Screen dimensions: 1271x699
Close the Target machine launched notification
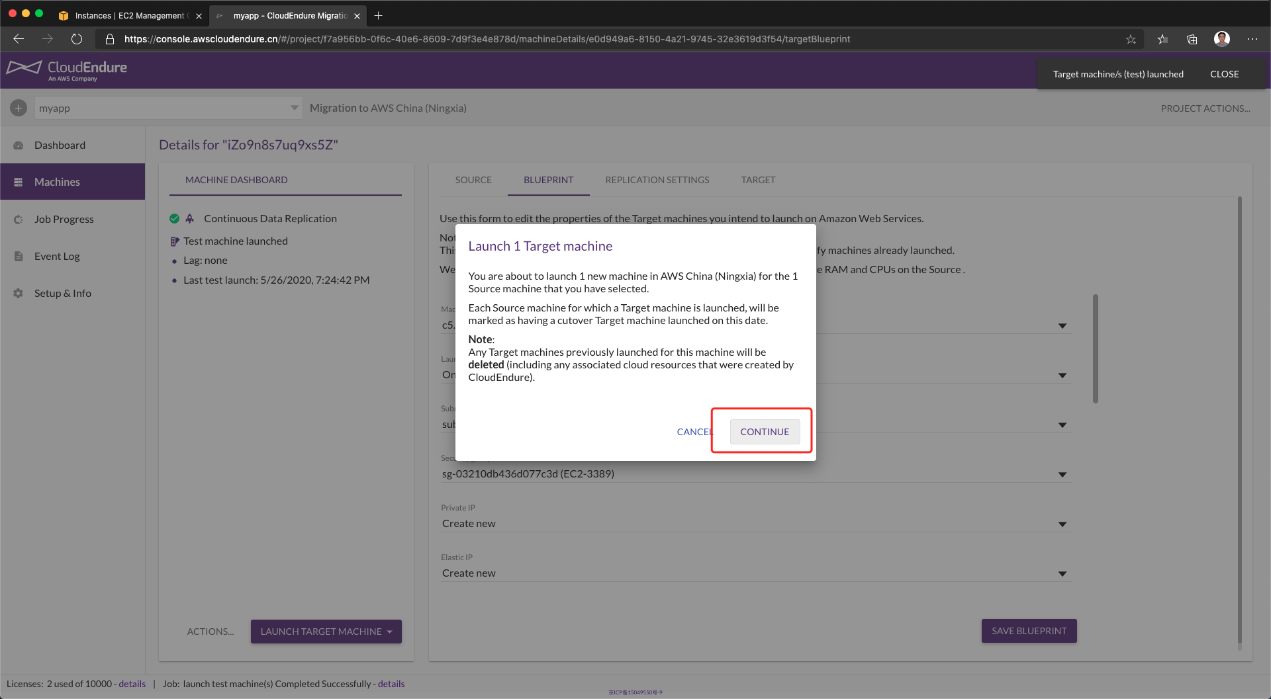(x=1224, y=74)
